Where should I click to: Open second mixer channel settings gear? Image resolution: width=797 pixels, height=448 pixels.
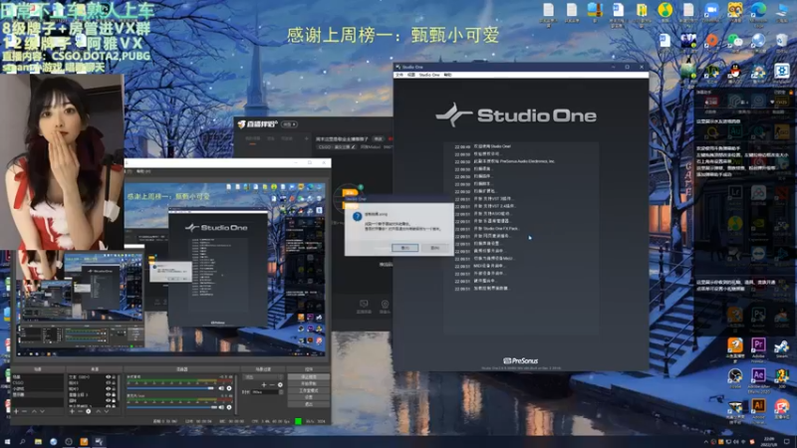229,407
